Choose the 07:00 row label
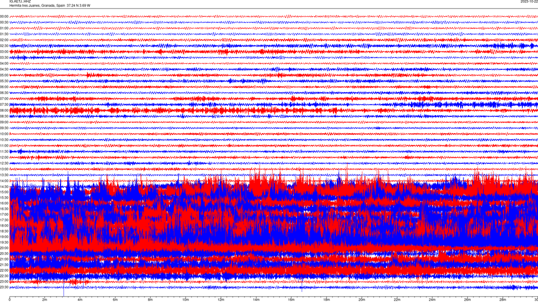Image resolution: width=538 pixels, height=302 pixels. [x=4, y=98]
